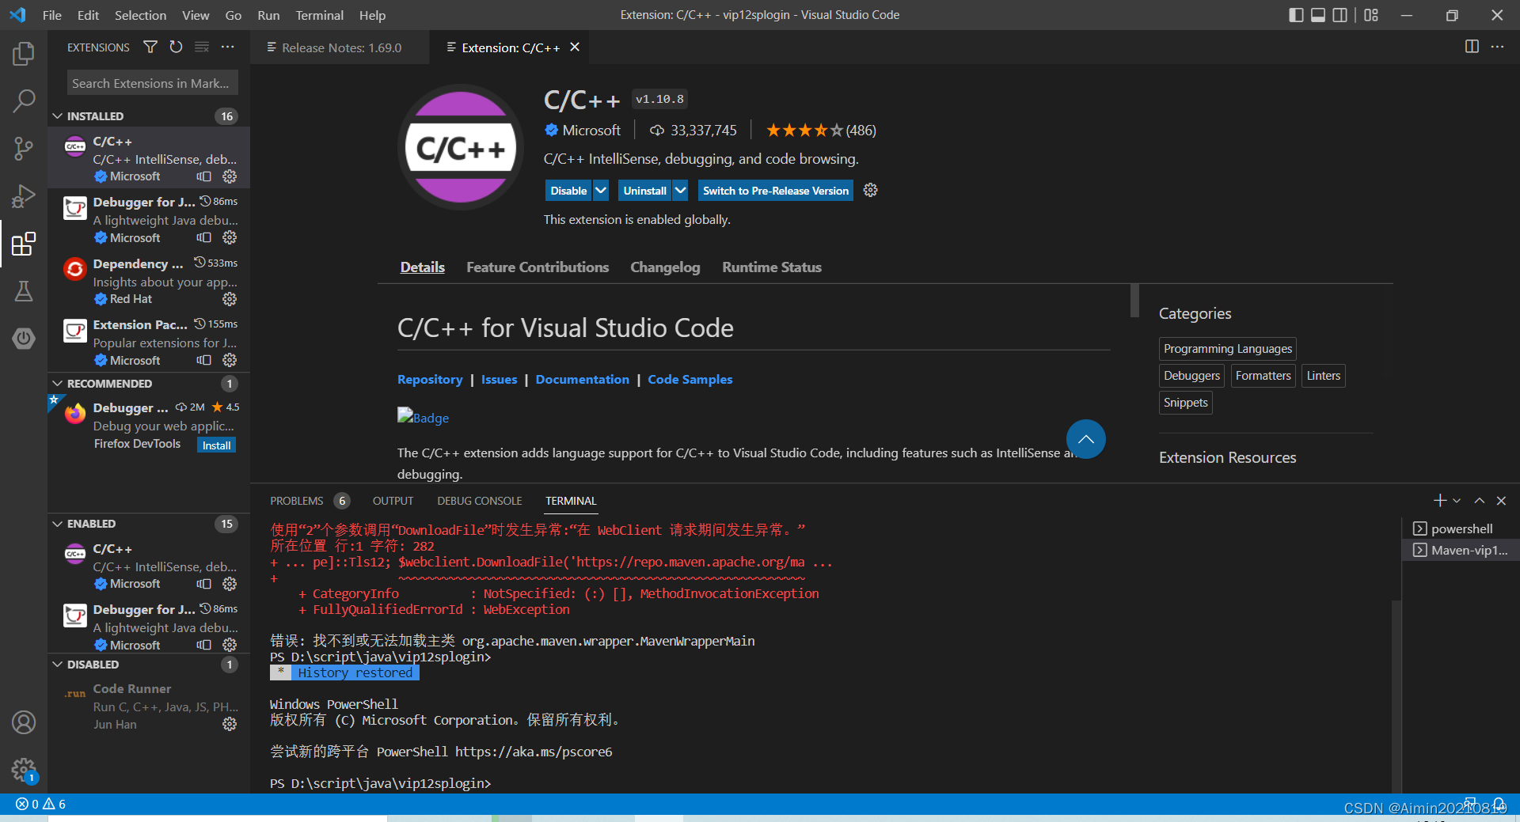This screenshot has height=822, width=1520.
Task: Open the Uninstall dropdown arrow
Action: (x=679, y=190)
